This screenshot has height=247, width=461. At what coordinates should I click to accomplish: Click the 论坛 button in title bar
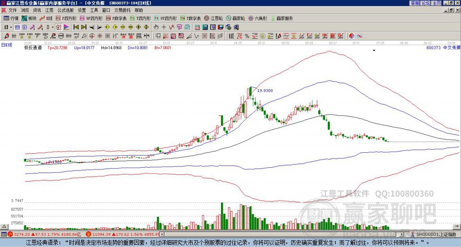(426, 3)
